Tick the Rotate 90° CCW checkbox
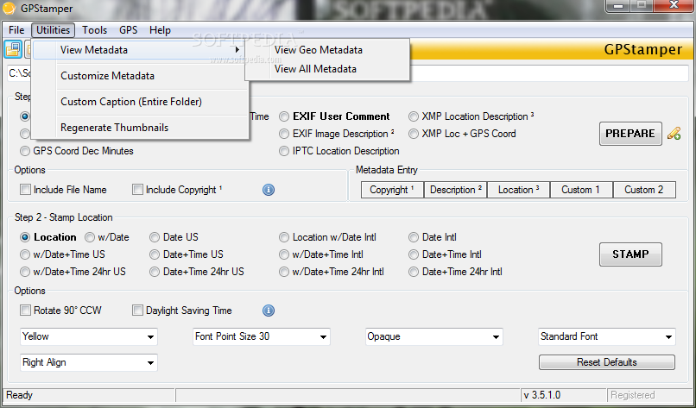The height and width of the screenshot is (408, 696). [25, 311]
